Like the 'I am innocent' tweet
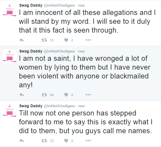 coord(66,40)
